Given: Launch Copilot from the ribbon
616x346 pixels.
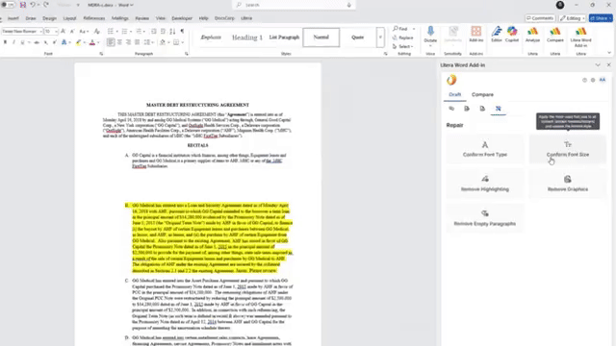Looking at the screenshot, I should [x=512, y=35].
